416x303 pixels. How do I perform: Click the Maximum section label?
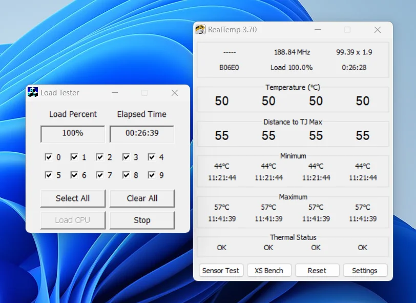pyautogui.click(x=293, y=197)
